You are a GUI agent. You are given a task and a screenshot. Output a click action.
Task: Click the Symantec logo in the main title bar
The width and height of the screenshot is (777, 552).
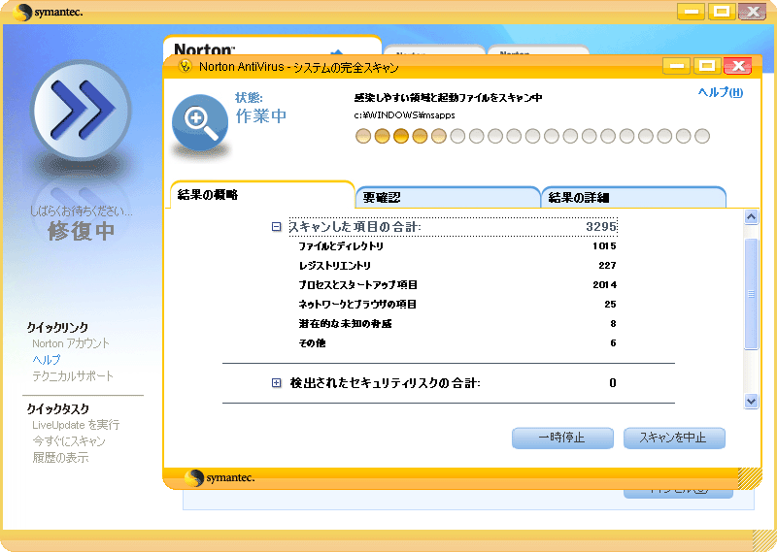point(48,12)
